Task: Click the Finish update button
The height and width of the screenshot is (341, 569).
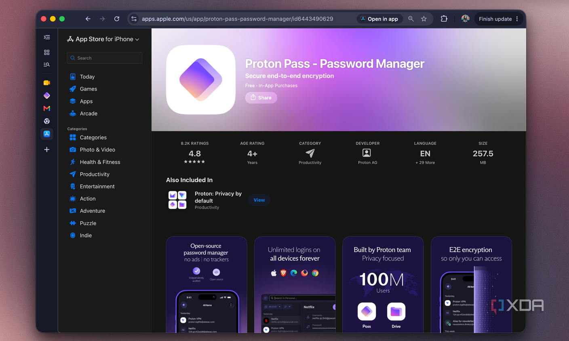Action: (499, 19)
